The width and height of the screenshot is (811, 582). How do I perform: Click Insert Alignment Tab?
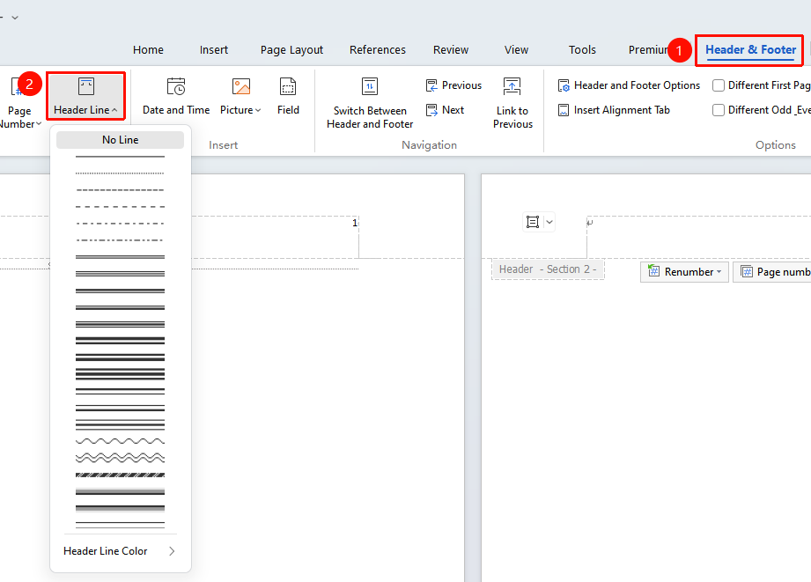tap(614, 110)
